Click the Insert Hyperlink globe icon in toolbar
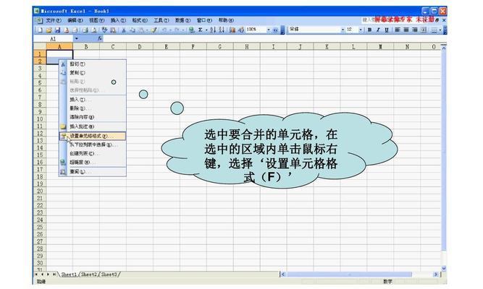483x289 pixels. click(x=191, y=30)
